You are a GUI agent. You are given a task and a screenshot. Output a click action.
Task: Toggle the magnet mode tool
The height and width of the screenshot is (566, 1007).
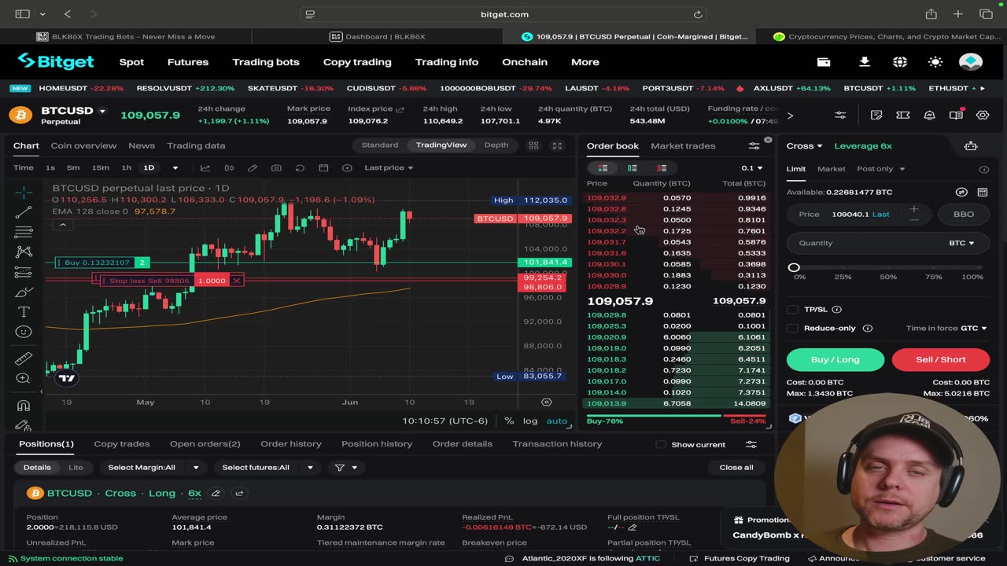pyautogui.click(x=24, y=406)
